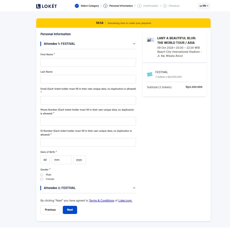Viewport: 230px width, 229px height.
Task: Click the 14:58 remaining time countdown
Action: [100, 23]
